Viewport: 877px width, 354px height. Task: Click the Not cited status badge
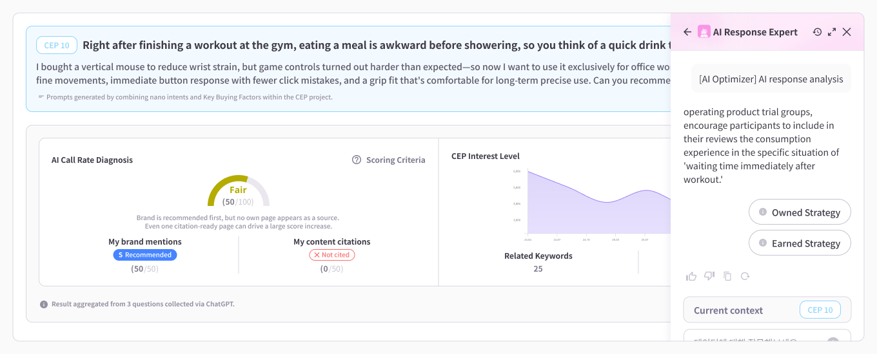(x=332, y=255)
